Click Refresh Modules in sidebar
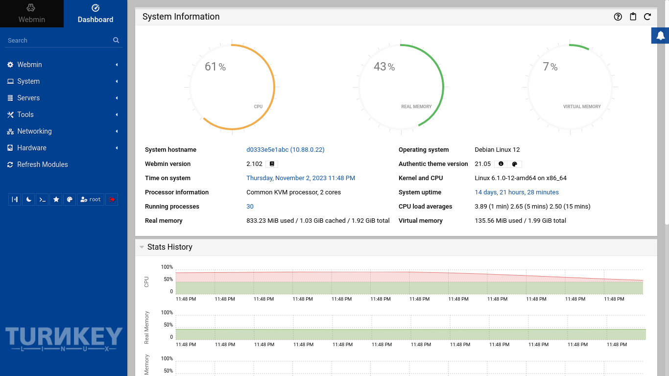This screenshot has width=669, height=376. pos(43,164)
